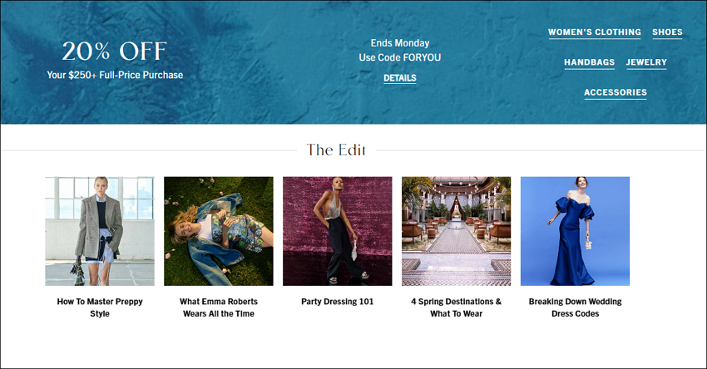Open 4 Spring Destinations & What To Wear
This screenshot has height=369, width=707.
coord(457,307)
